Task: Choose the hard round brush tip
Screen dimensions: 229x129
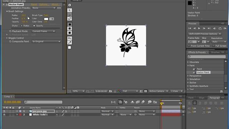Action: coord(70,24)
